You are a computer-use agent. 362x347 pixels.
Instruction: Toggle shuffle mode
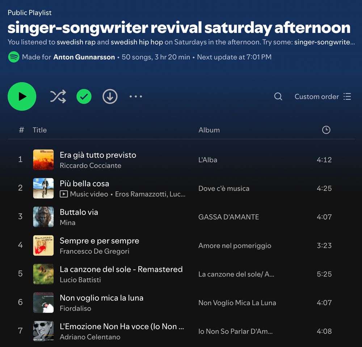(58, 97)
